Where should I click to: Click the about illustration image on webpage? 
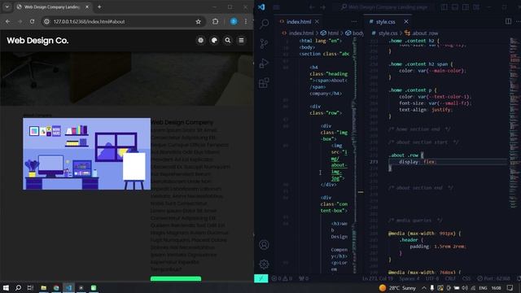coord(86,154)
